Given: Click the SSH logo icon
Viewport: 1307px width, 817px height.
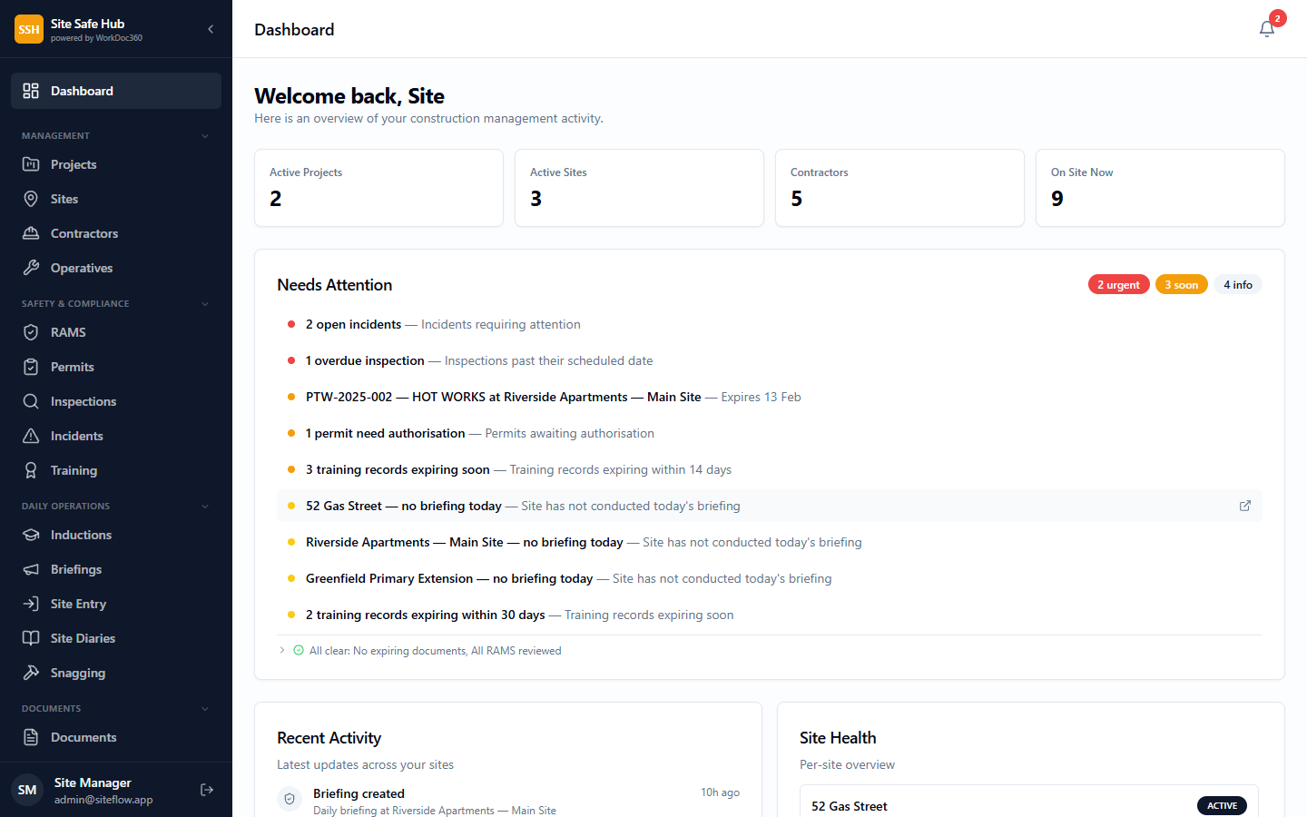Looking at the screenshot, I should coord(29,29).
